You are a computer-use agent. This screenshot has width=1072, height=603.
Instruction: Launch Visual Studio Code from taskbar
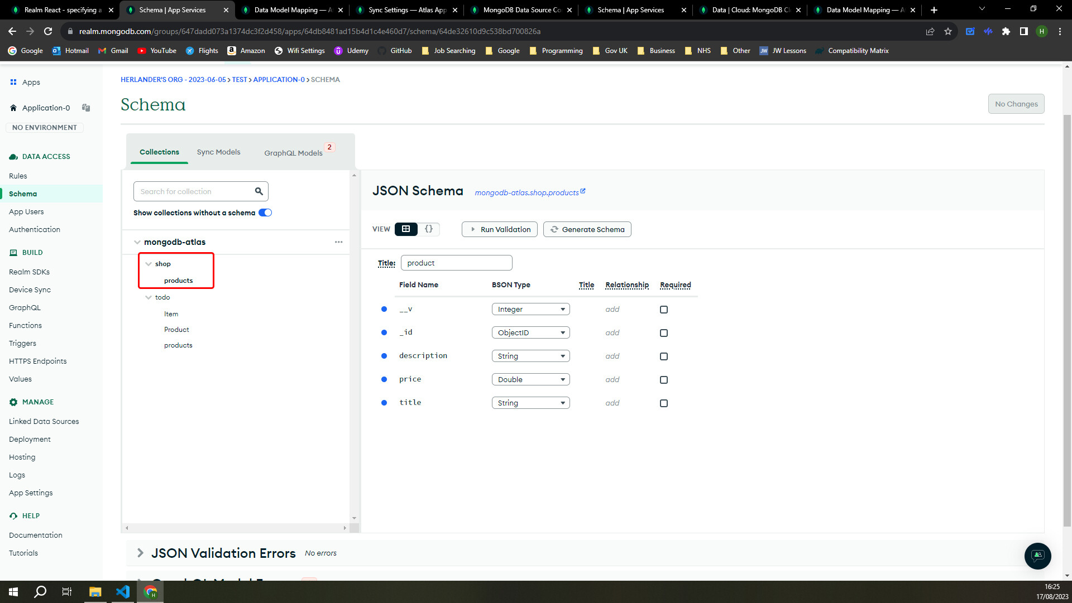[123, 592]
